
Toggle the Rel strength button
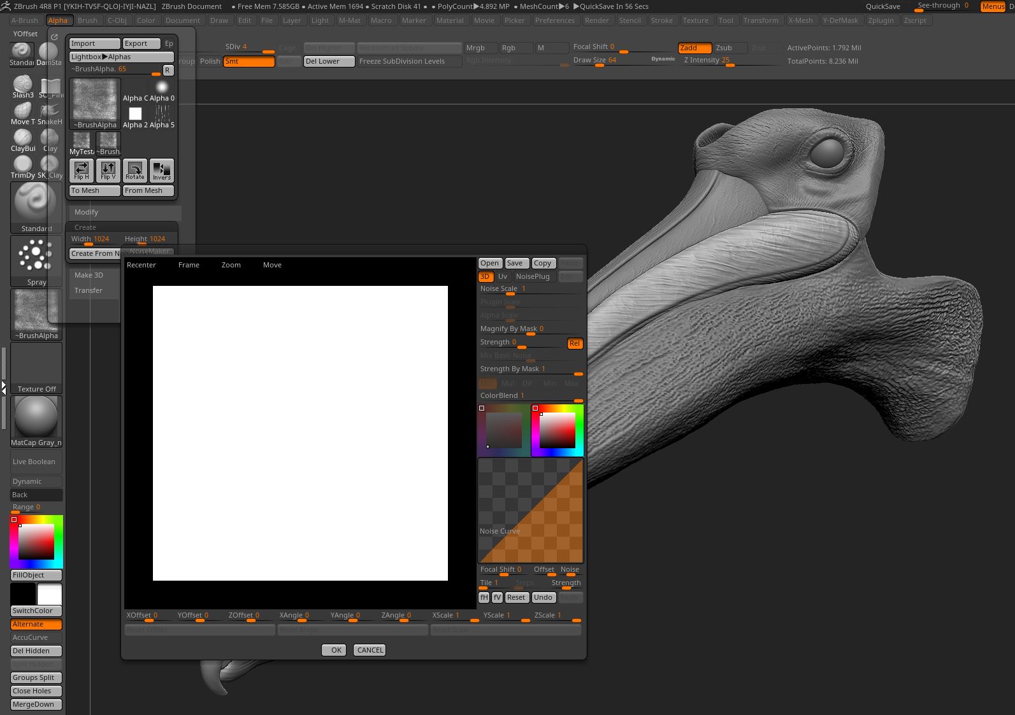tap(575, 343)
